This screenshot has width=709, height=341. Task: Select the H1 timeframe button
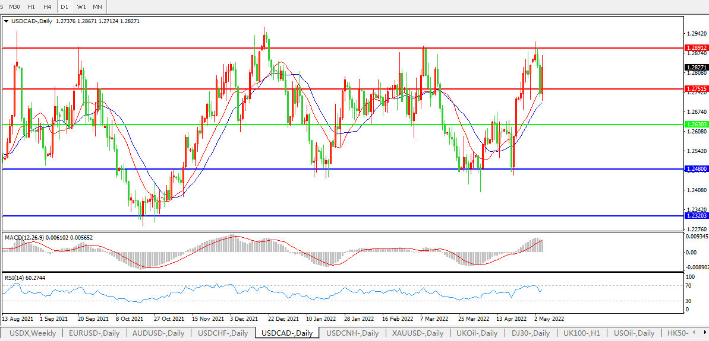(x=31, y=7)
